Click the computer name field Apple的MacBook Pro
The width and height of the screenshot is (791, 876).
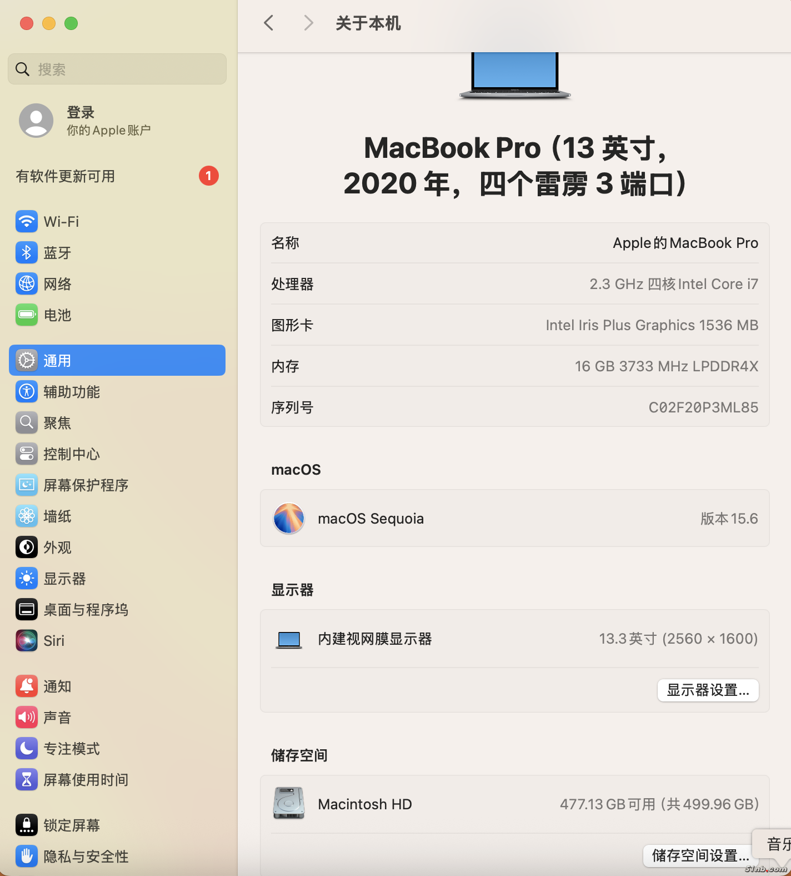(x=685, y=243)
